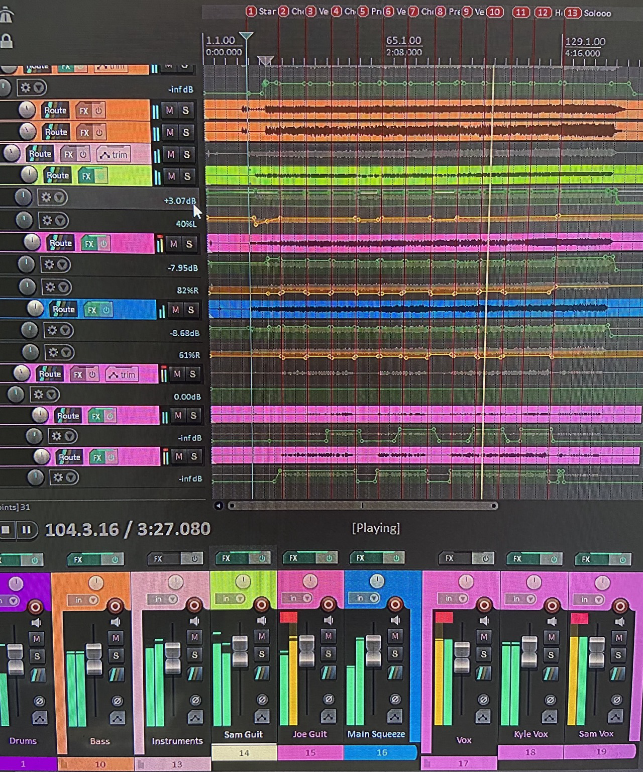Select track number 16 tab under Main Squeeze
This screenshot has height=772, width=643.
(381, 752)
